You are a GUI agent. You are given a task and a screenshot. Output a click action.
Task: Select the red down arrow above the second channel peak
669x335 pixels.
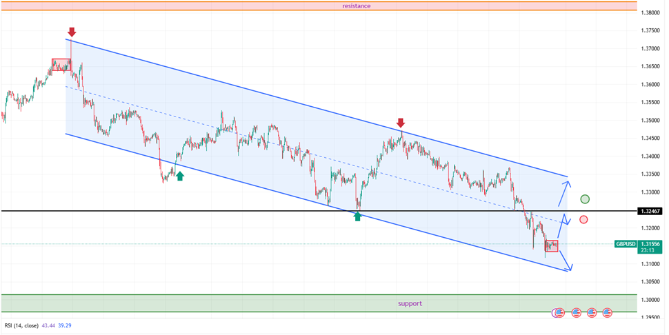click(x=401, y=123)
